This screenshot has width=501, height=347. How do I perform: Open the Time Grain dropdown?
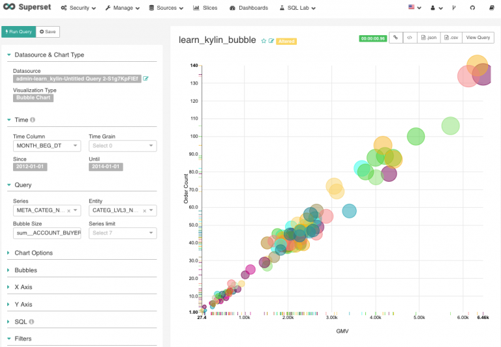tap(123, 146)
